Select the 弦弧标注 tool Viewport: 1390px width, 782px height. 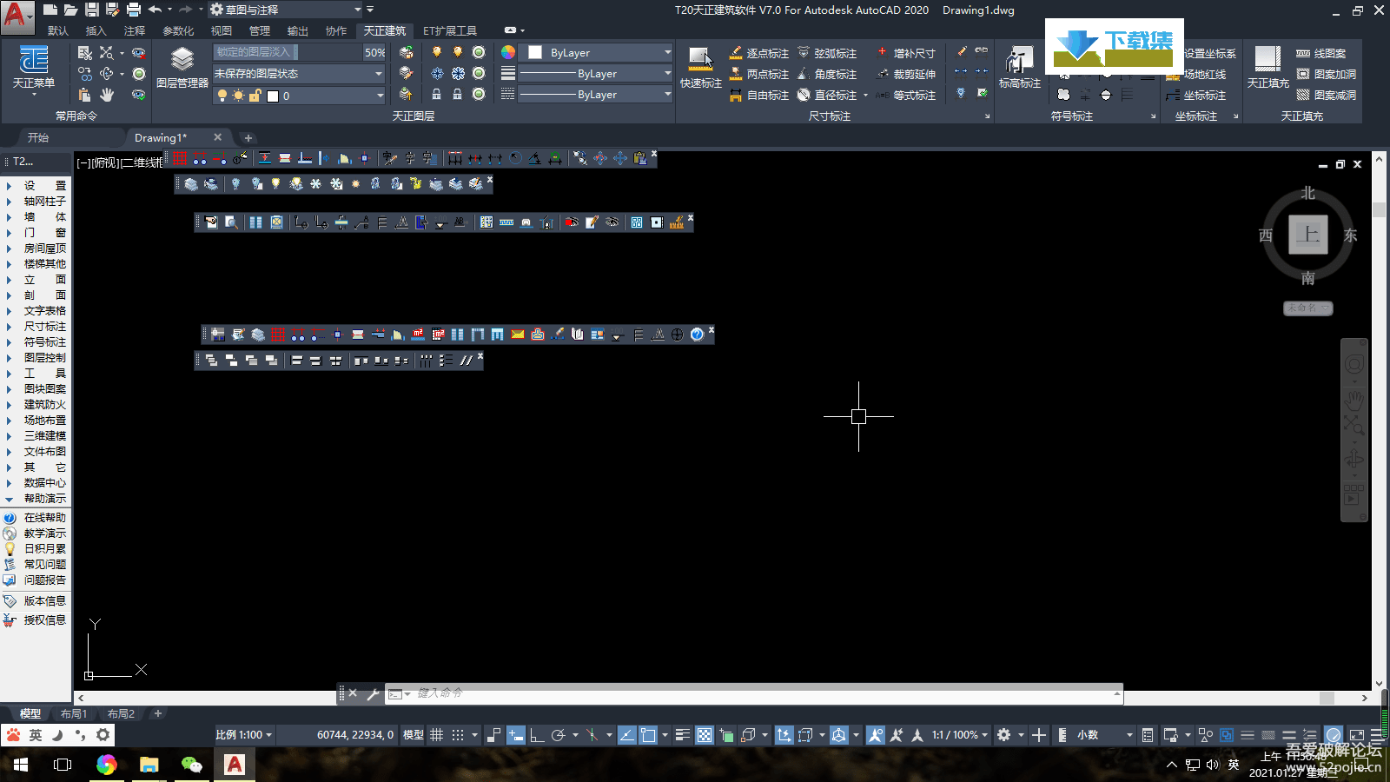click(826, 53)
